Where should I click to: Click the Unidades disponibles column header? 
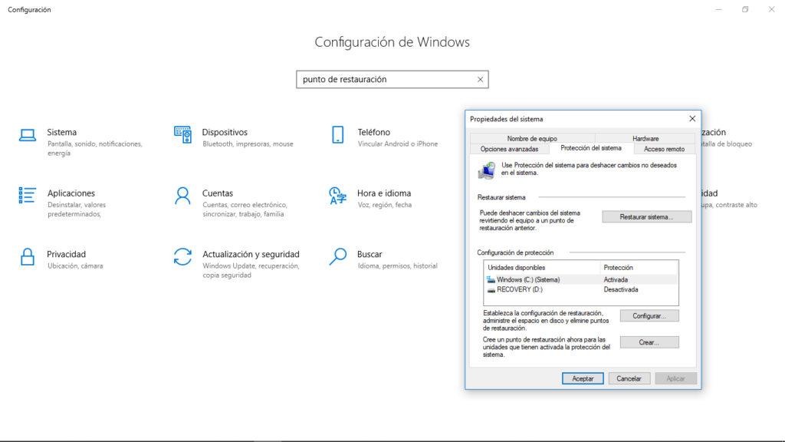(542, 268)
